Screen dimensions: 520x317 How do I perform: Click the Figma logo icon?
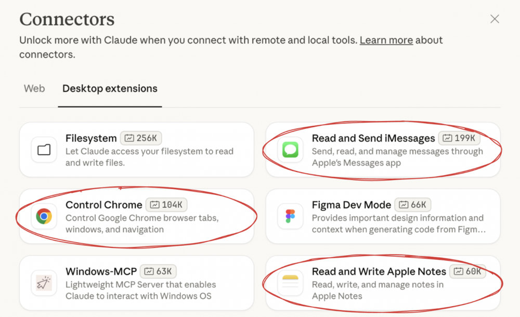[290, 217]
